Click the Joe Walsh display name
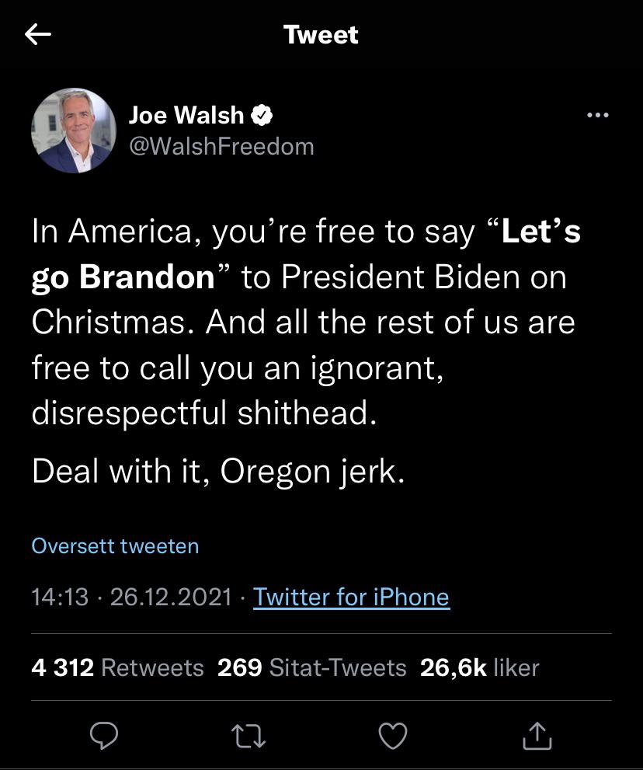643x770 pixels. (x=186, y=115)
